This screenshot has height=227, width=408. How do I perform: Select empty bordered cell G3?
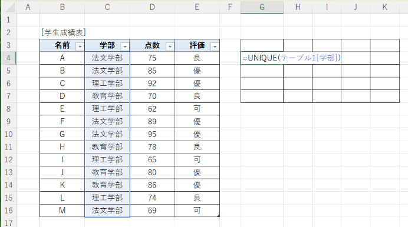pos(262,45)
